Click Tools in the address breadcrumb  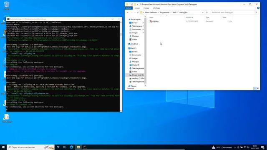click(174, 12)
